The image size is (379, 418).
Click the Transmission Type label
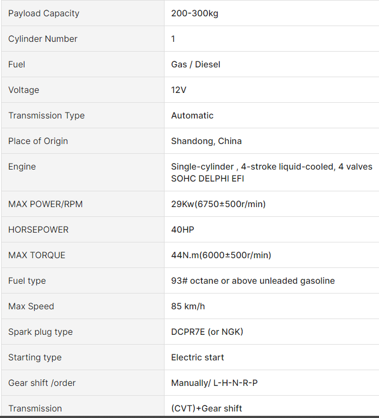pos(47,115)
